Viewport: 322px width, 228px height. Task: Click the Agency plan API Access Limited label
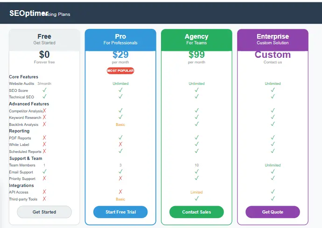point(196,192)
